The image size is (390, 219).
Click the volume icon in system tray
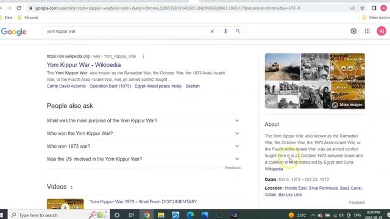[x=341, y=215]
